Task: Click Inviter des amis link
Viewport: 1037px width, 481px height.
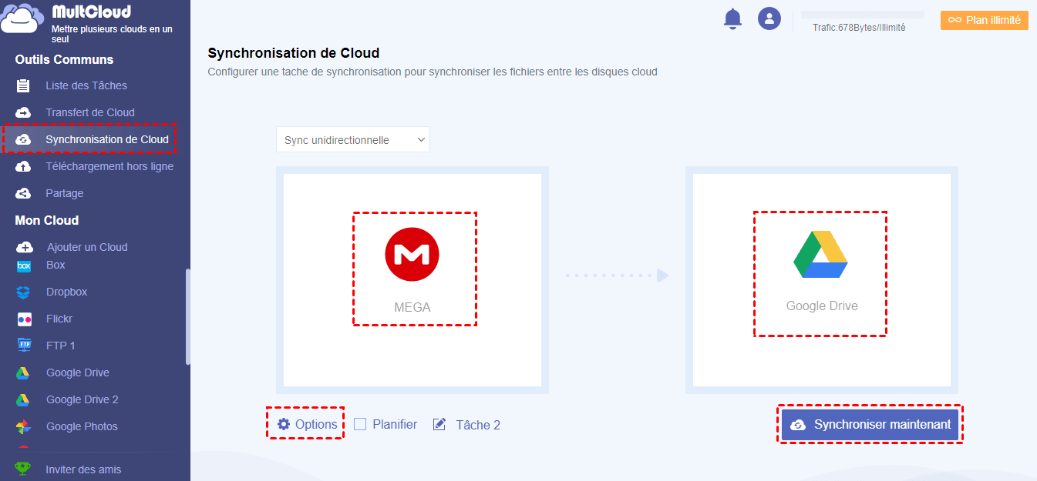Action: pos(83,469)
